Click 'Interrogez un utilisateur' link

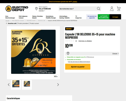click(x=85, y=41)
